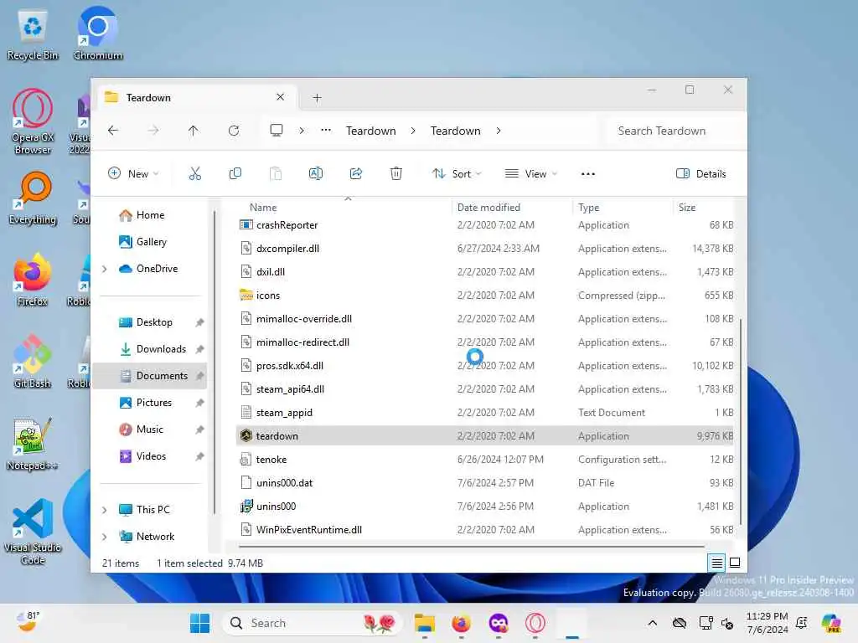This screenshot has height=643, width=858.
Task: Select unins000.dat file
Action: coord(486,483)
